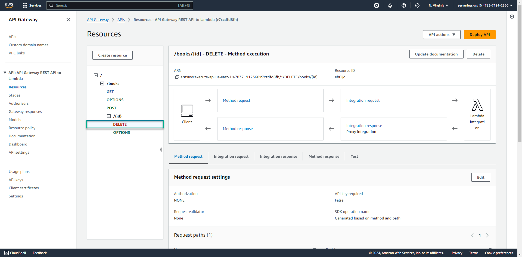Open the serverless-ws account dropdown
Image resolution: width=522 pixels, height=257 pixels.
pyautogui.click(x=485, y=5)
